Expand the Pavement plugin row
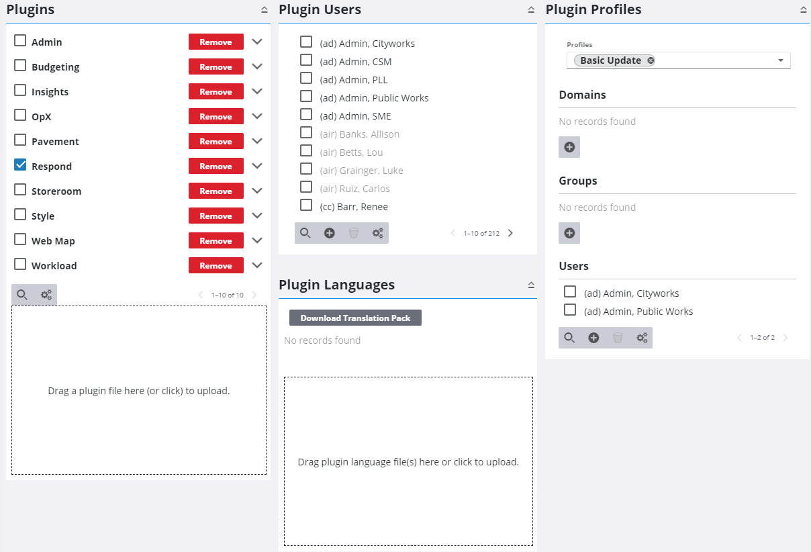The image size is (811, 552). click(x=256, y=141)
